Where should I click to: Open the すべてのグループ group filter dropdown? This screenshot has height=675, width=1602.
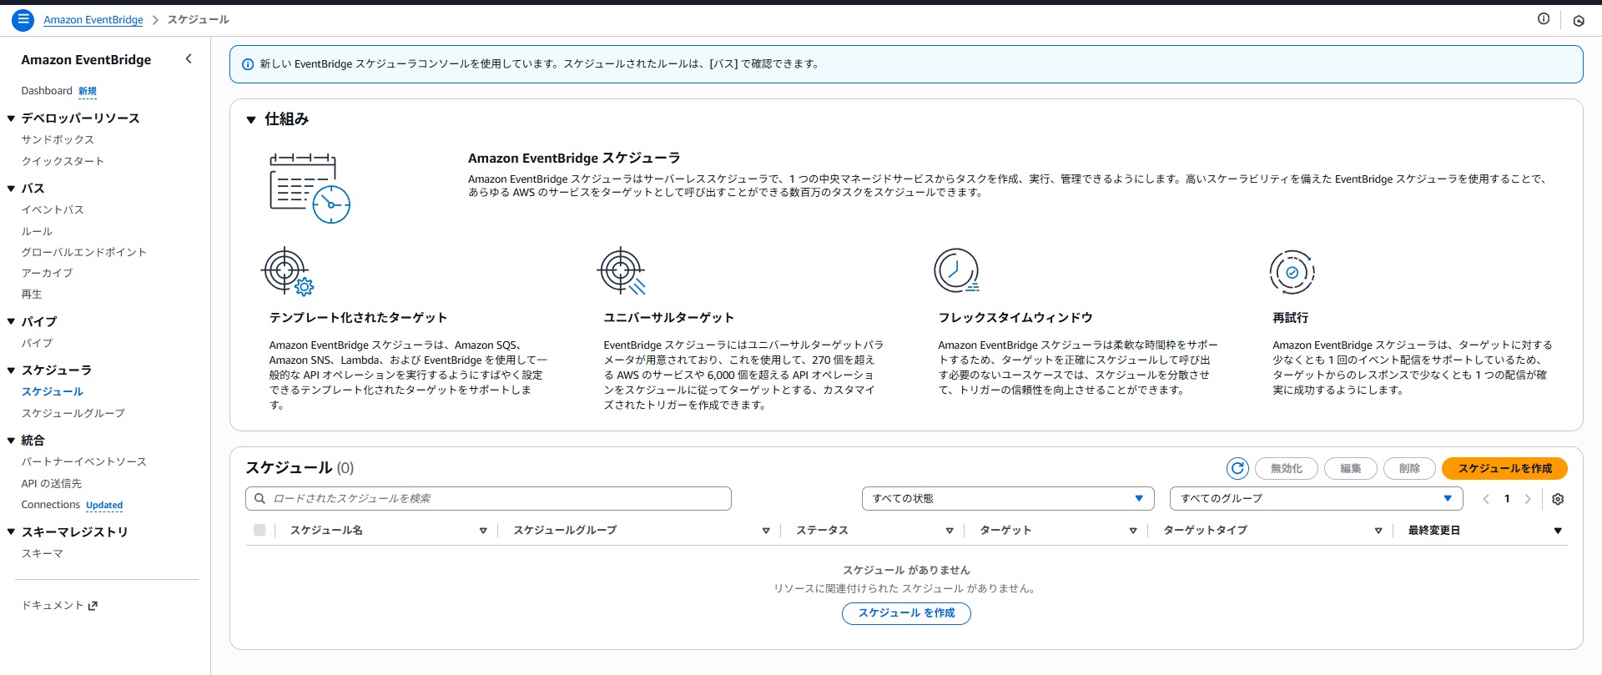click(x=1316, y=499)
